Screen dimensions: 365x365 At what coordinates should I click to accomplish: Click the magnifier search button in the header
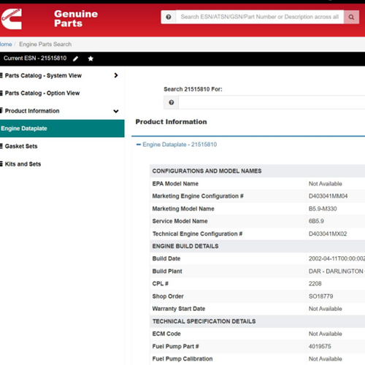tap(351, 17)
